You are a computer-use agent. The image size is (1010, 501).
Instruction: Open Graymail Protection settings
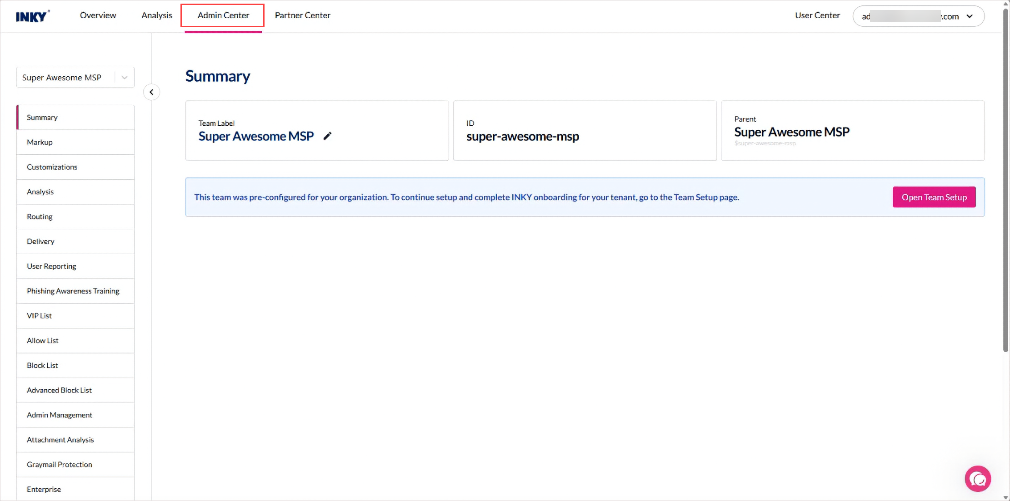(x=59, y=465)
